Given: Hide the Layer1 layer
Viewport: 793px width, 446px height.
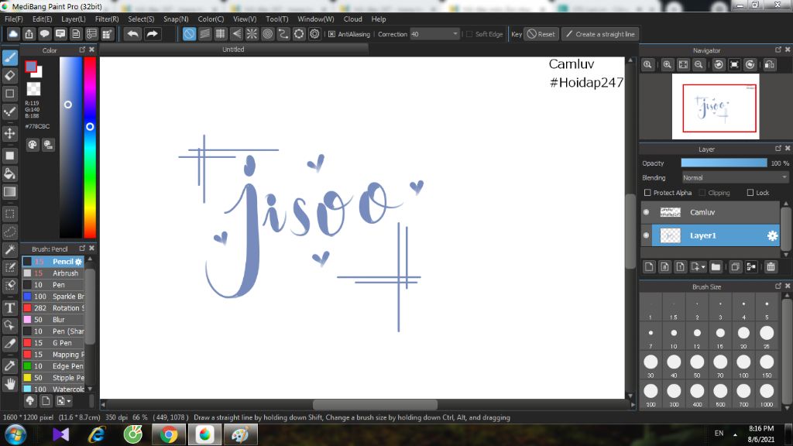Looking at the screenshot, I should click(647, 235).
